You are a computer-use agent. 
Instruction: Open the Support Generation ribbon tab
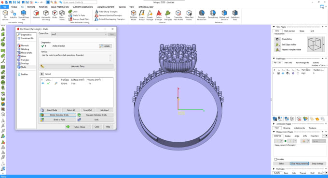pos(82,7)
